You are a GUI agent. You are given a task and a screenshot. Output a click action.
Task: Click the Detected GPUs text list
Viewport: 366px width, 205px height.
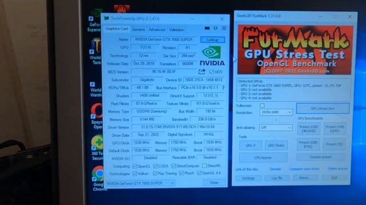pos(294,90)
